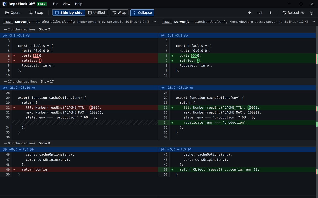Click added line with Object.freeze on right

237,170
